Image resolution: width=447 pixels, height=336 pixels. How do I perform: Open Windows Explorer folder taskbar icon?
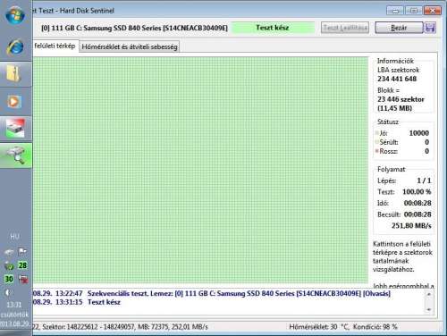[x=14, y=74]
